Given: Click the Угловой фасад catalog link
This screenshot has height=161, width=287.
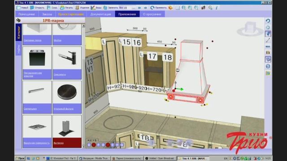Looking at the screenshot, I should click(64, 109).
